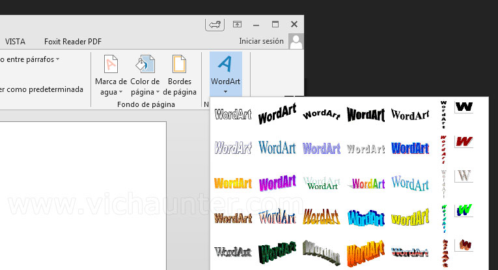Choose the green reflected WordArt style

pyautogui.click(x=322, y=183)
